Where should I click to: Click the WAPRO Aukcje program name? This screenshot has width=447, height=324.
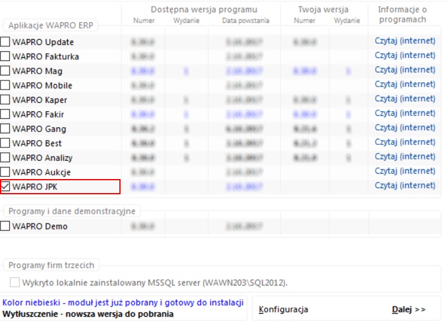point(41,172)
